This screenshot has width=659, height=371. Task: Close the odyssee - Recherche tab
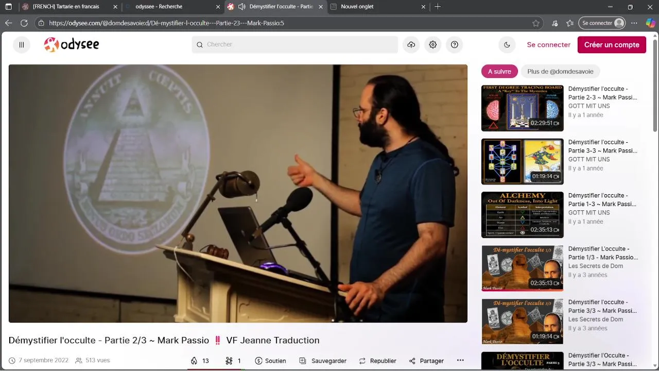pos(218,7)
